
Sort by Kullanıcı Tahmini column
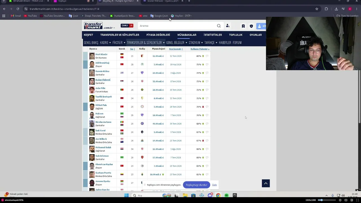[200, 49]
